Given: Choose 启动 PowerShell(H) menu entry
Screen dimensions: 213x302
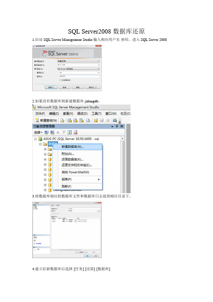Looking at the screenshot, I should [x=77, y=172].
